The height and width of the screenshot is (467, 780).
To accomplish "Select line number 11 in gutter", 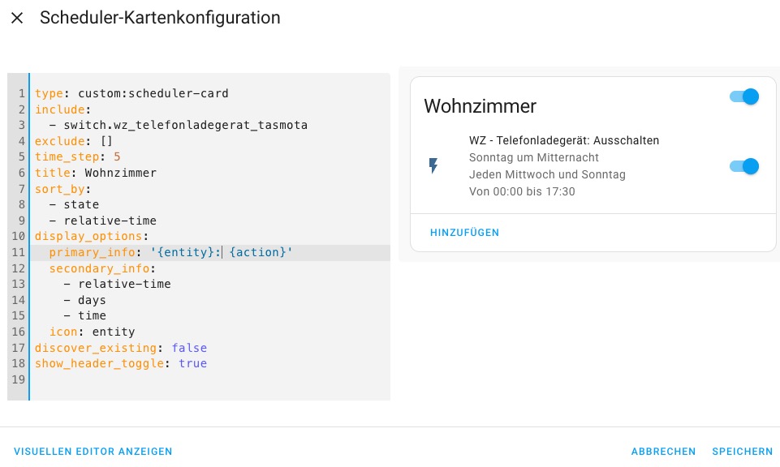I will click(19, 252).
